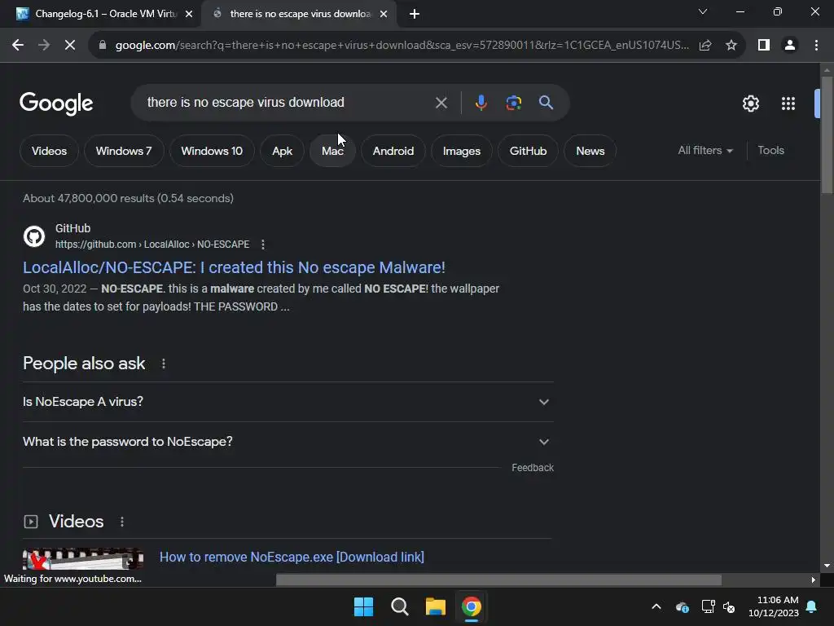Show hidden system tray icons

tap(656, 606)
